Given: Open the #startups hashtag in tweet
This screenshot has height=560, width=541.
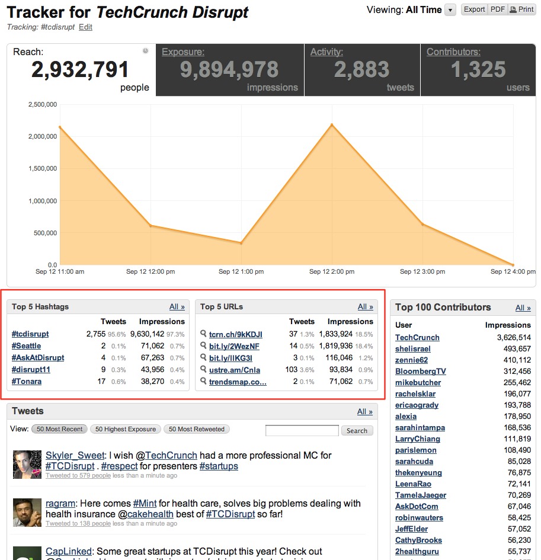Looking at the screenshot, I should (219, 466).
